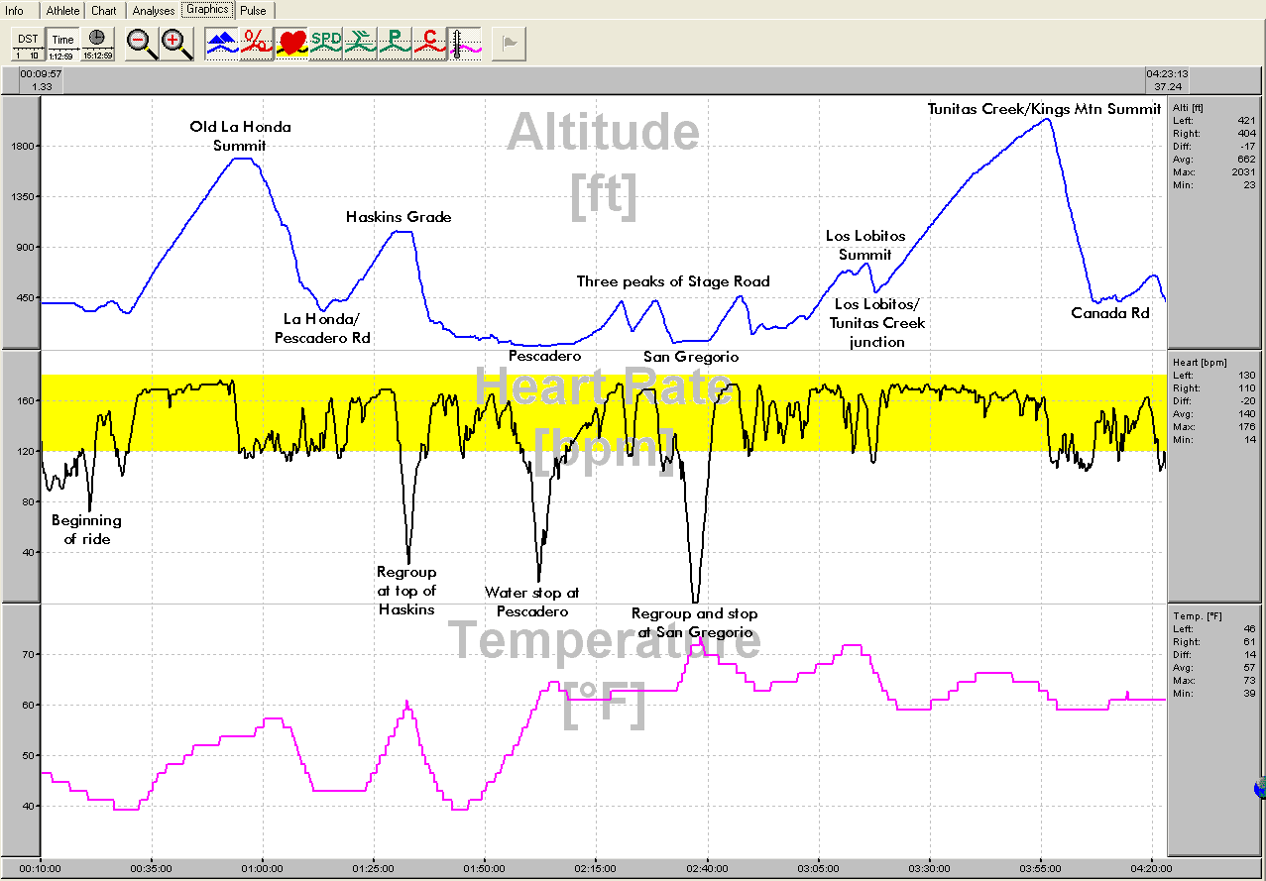The height and width of the screenshot is (881, 1266).
Task: Click the Old La Honda Summit annotation
Action: click(240, 136)
